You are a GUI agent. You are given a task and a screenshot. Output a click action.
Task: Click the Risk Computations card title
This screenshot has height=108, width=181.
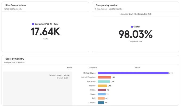click(x=16, y=5)
